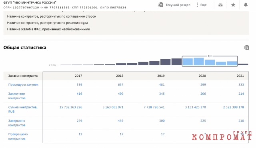
Task: Open the Процедуры закупок link
Action: 23,84
